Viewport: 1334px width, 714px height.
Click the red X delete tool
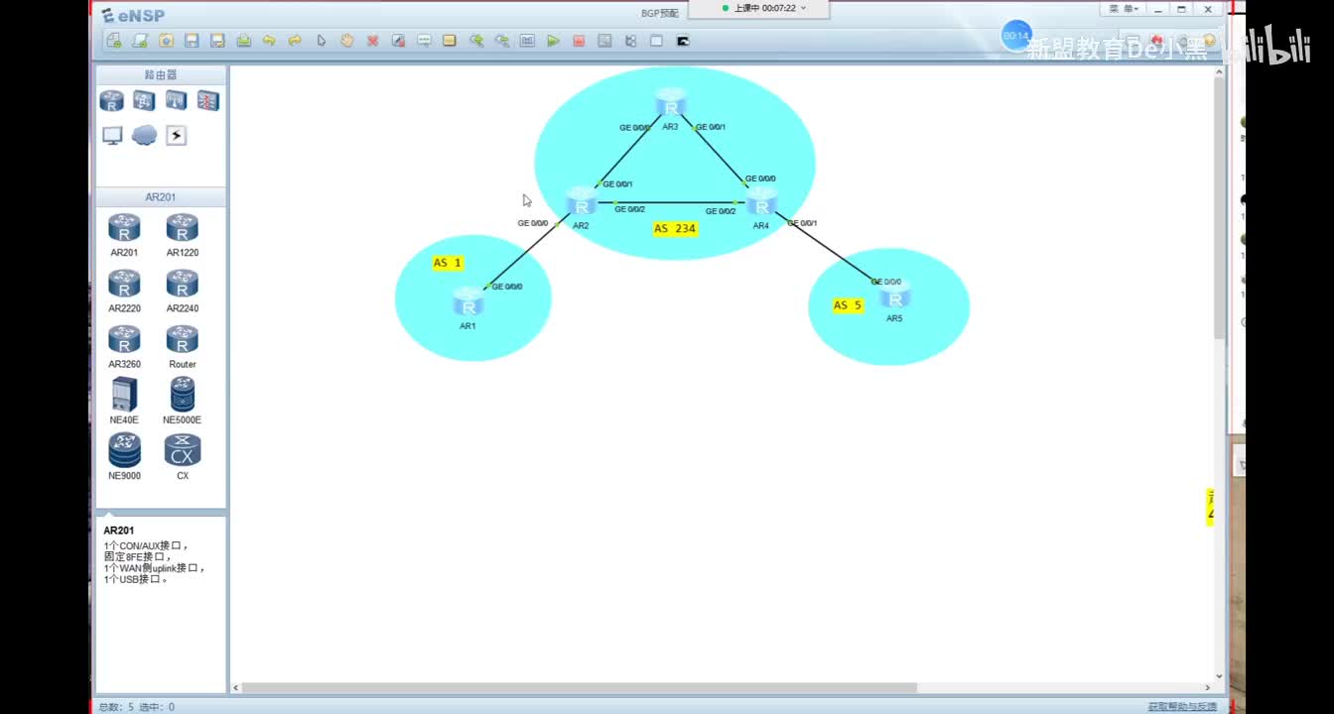point(372,41)
